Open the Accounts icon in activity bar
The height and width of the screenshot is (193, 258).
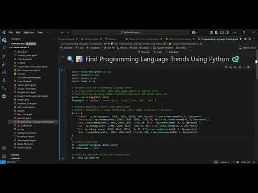[4, 149]
